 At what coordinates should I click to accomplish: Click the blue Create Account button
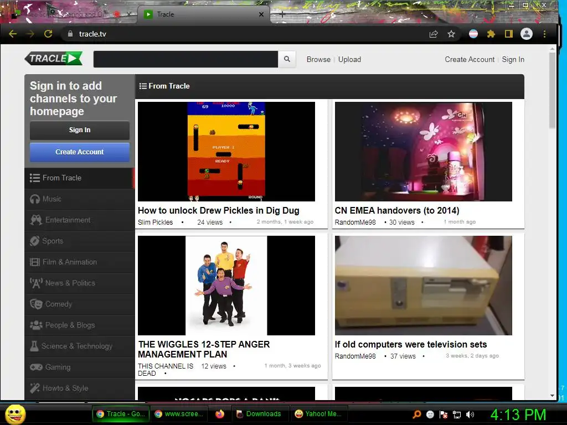point(80,152)
